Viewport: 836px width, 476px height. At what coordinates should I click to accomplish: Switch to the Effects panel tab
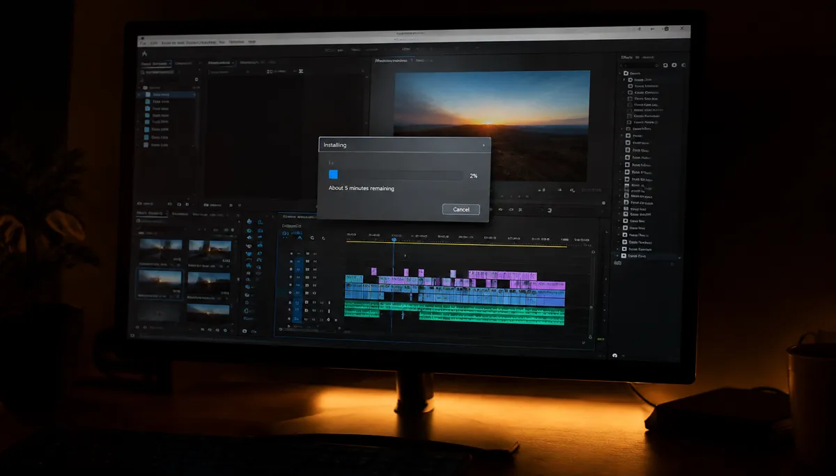[x=626, y=56]
